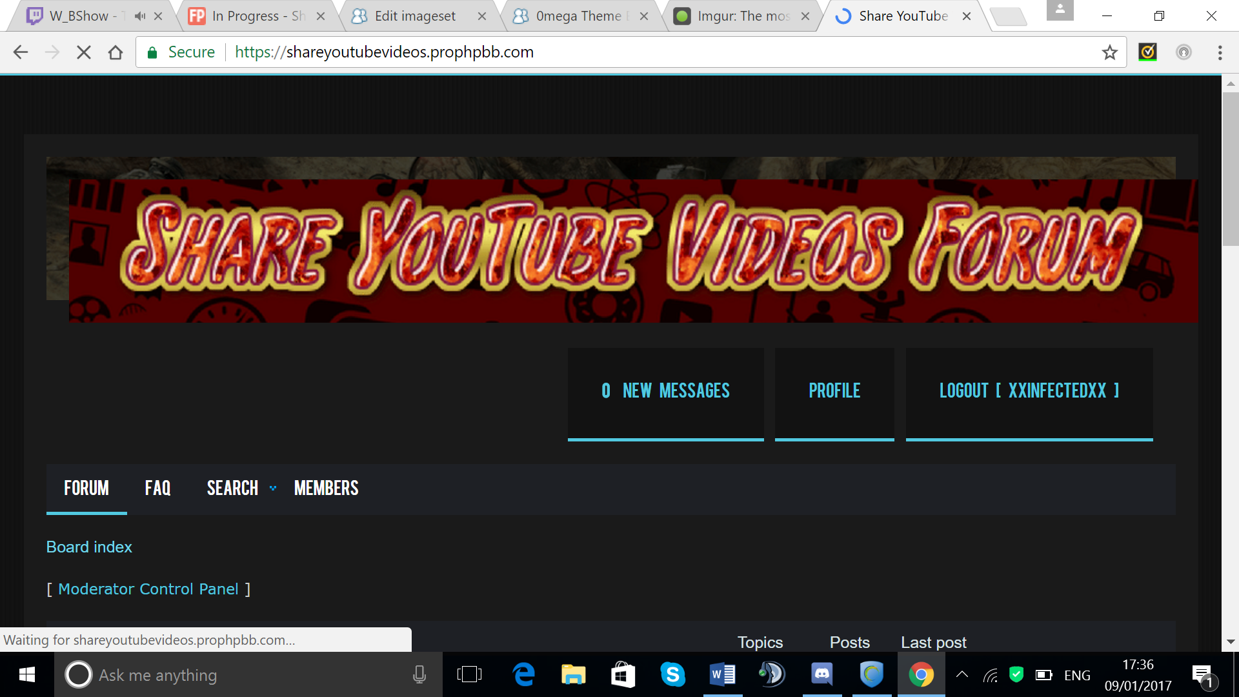
Task: Open File Explorer from the taskbar
Action: click(573, 674)
